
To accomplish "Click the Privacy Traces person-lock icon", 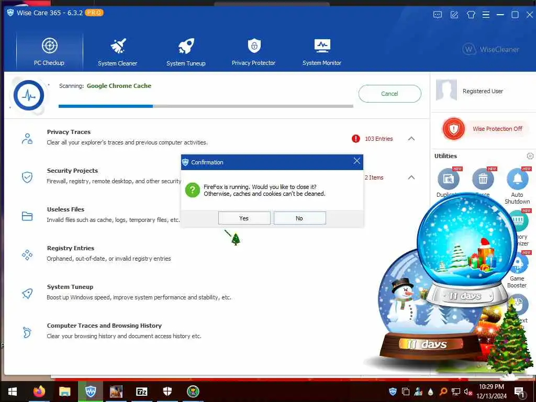I will point(27,138).
